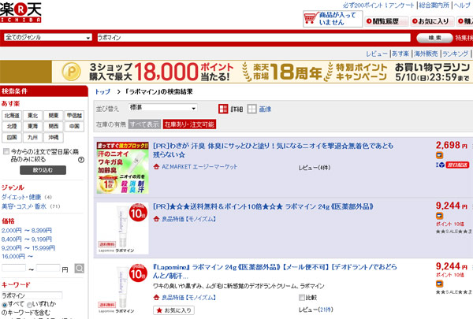Viewport: 473px width, 319px height.
Task: Filter by price 2,000円〜8,399円
Action: (27, 231)
